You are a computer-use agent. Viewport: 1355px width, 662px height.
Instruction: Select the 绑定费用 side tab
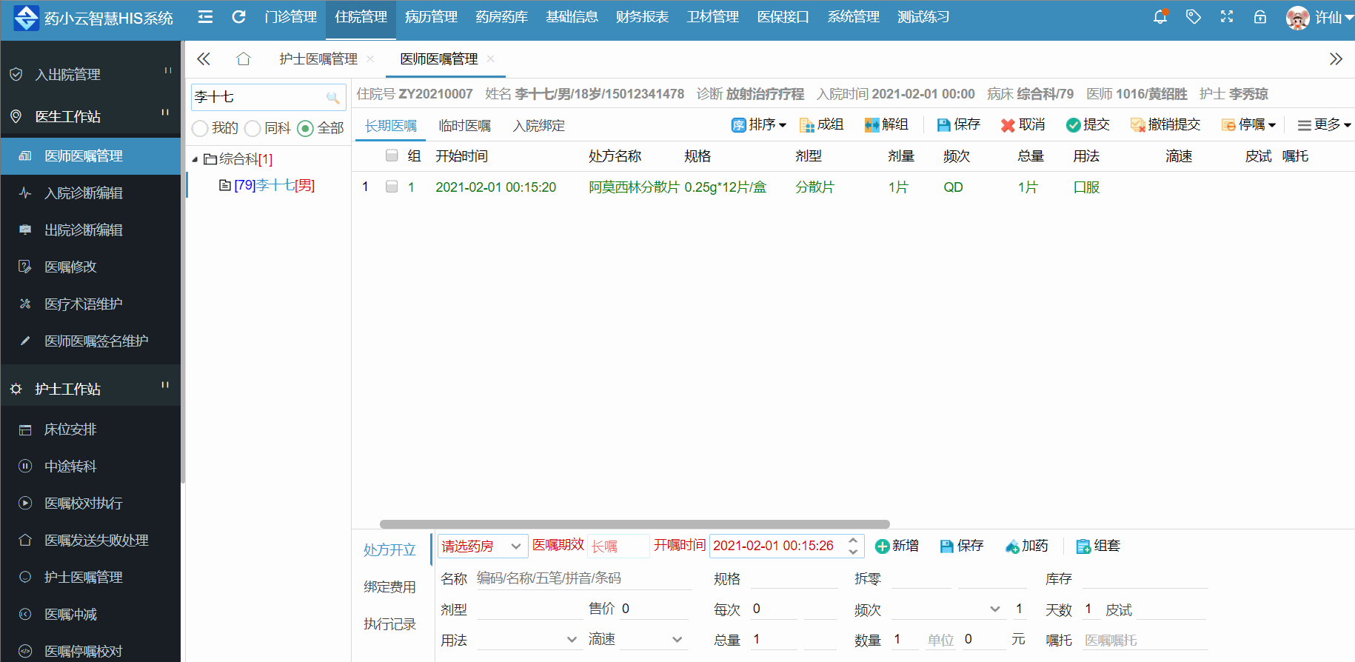click(x=389, y=587)
